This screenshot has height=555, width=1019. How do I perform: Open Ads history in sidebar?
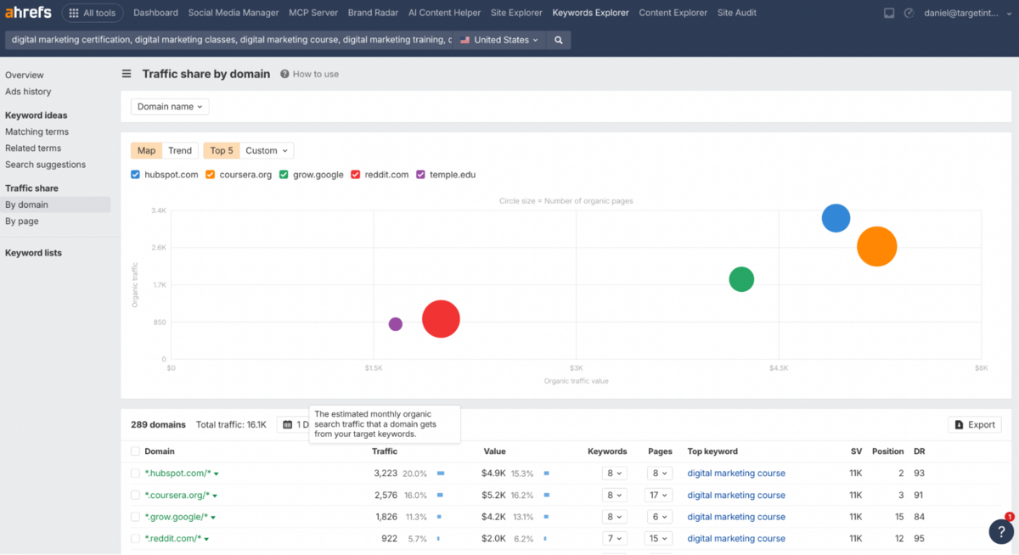(28, 92)
